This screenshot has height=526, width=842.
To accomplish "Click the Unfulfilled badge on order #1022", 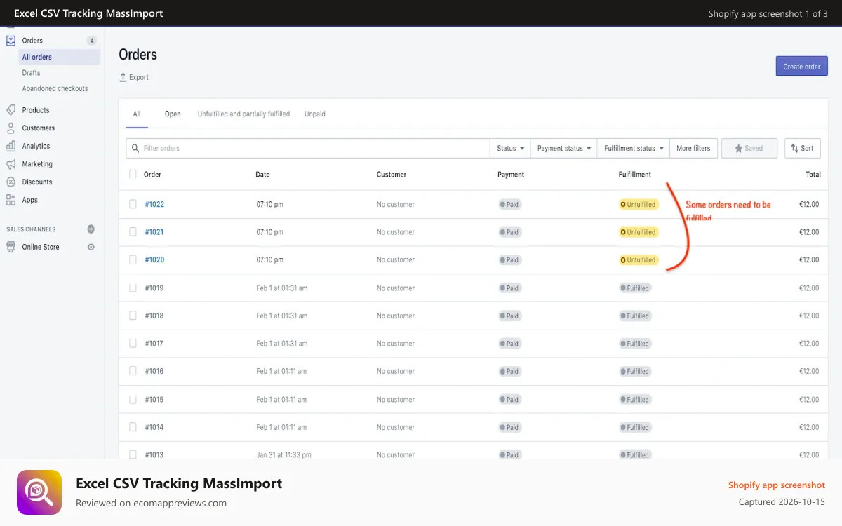I will coord(638,205).
